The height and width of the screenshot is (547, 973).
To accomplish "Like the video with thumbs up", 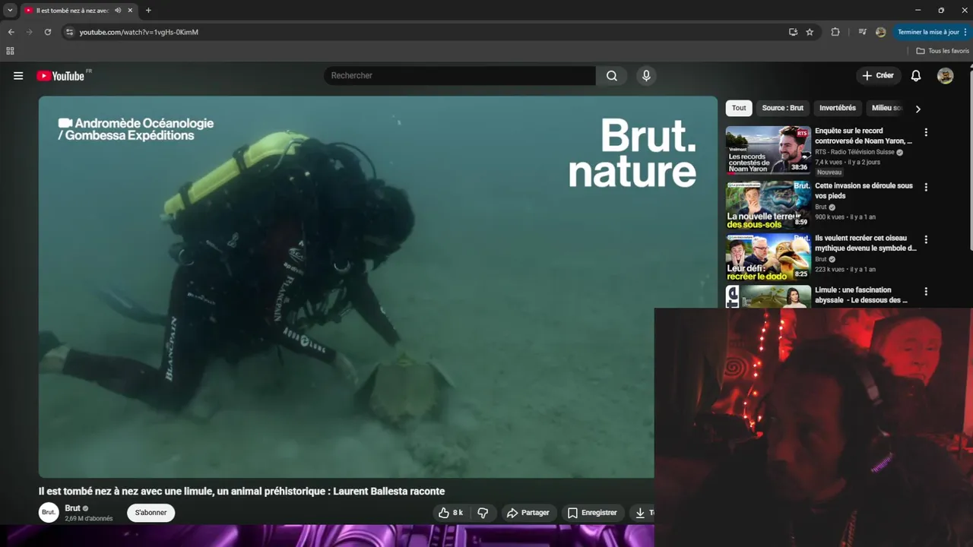I will point(451,513).
